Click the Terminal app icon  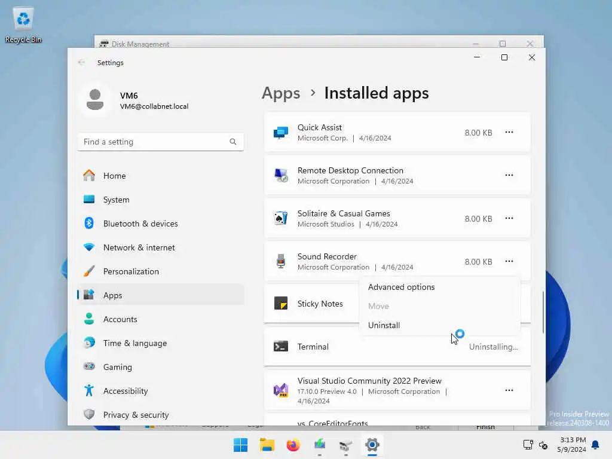[281, 346]
